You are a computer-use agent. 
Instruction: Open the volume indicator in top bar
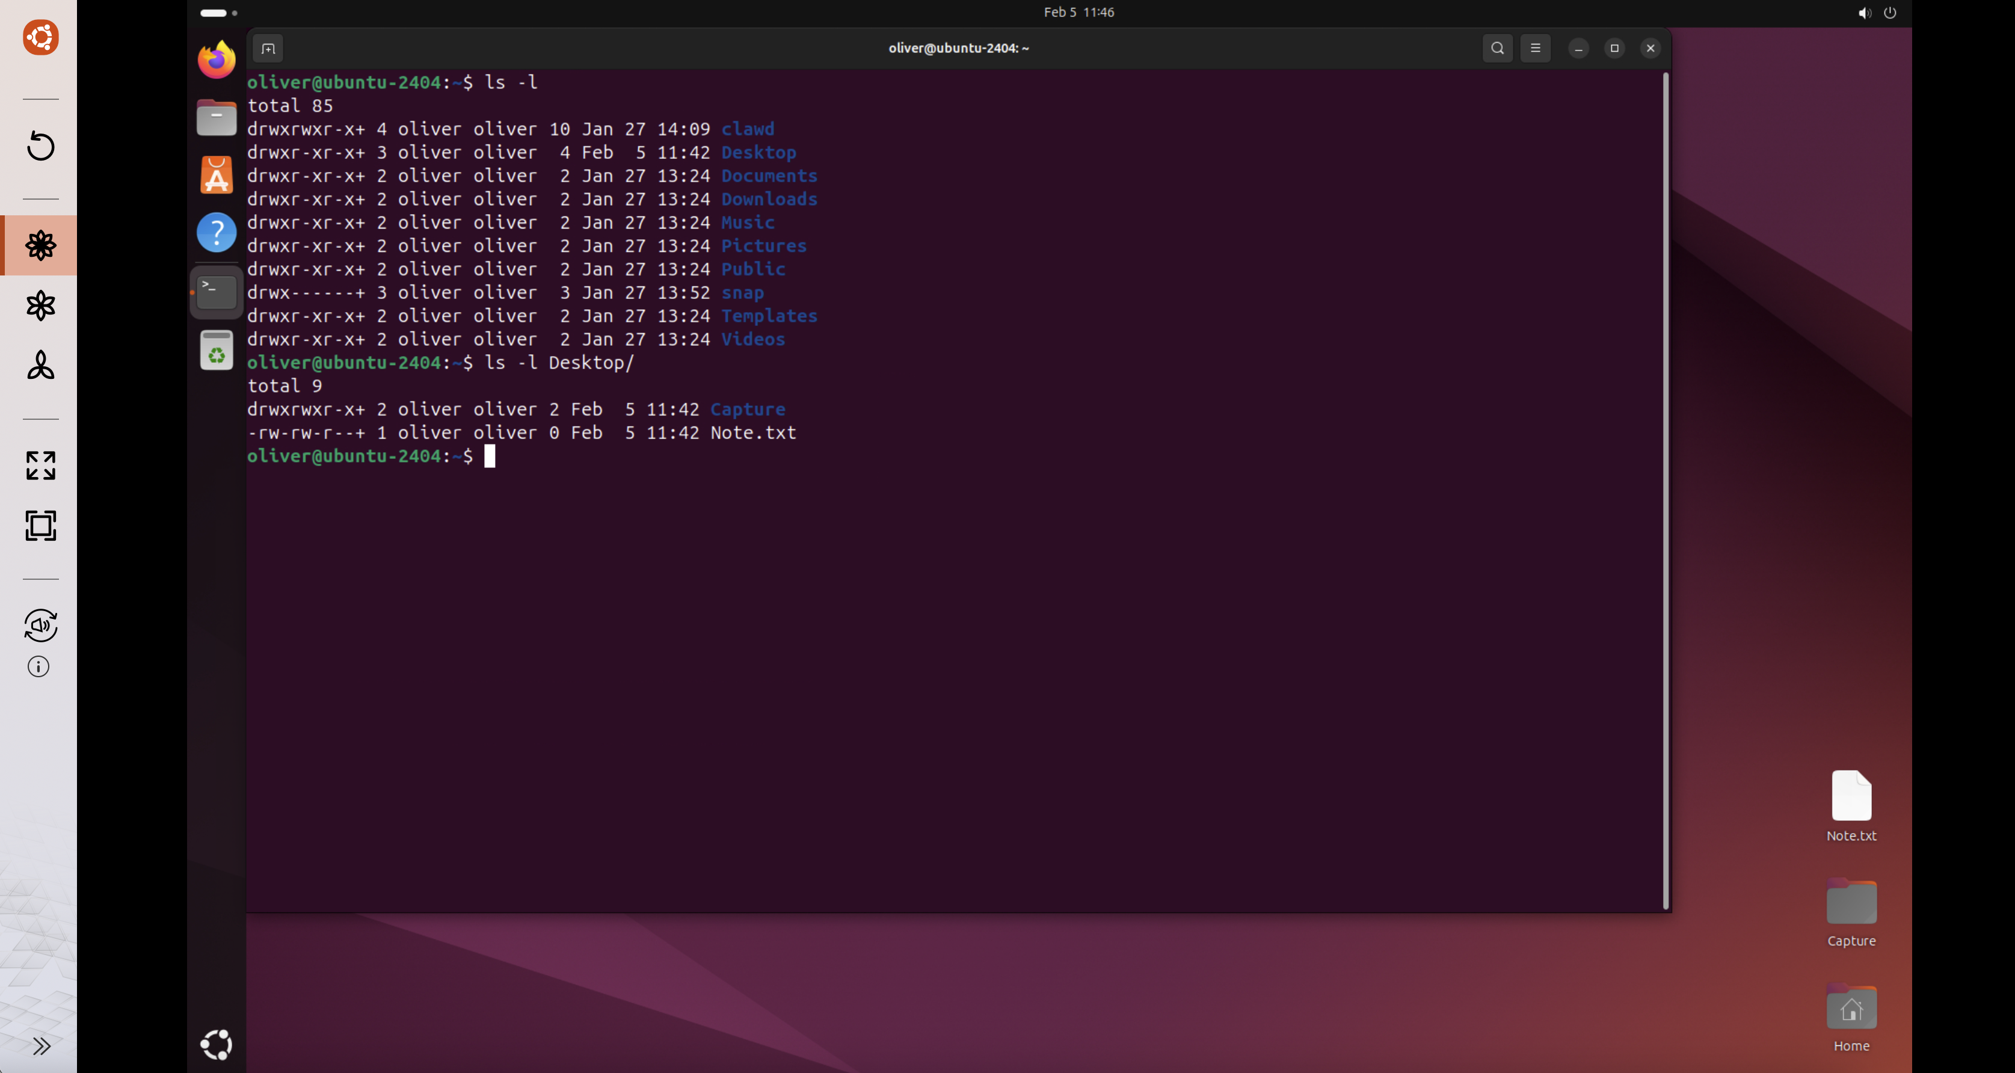(x=1865, y=13)
